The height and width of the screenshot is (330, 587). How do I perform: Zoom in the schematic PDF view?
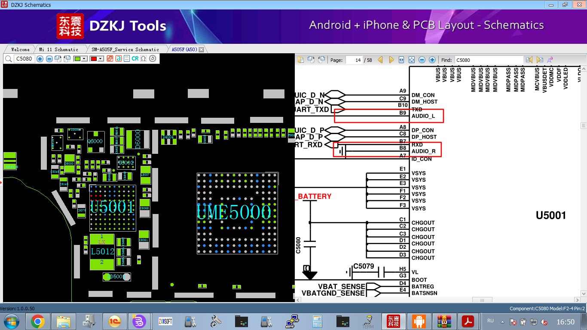[x=432, y=60]
